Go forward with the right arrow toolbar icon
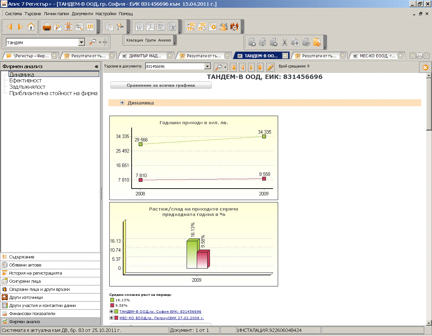Image resolution: width=432 pixels, height=336 pixels. (x=20, y=27)
